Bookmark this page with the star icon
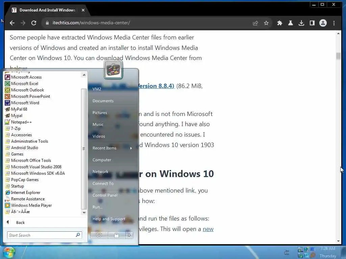Image resolution: width=346 pixels, height=259 pixels. (266, 23)
